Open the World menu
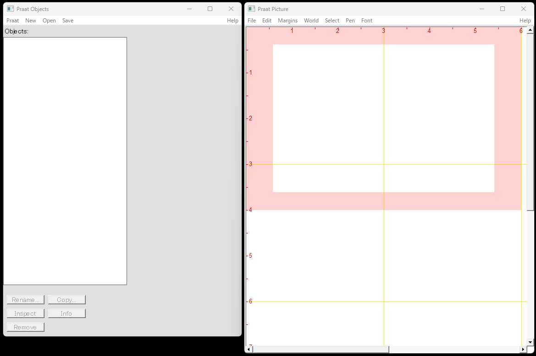This screenshot has height=356, width=536. coord(311,21)
